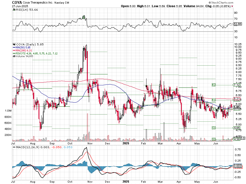This screenshot has width=246, height=184.
Task: Click the 1.0M volume axis label
Action: click(8, 111)
